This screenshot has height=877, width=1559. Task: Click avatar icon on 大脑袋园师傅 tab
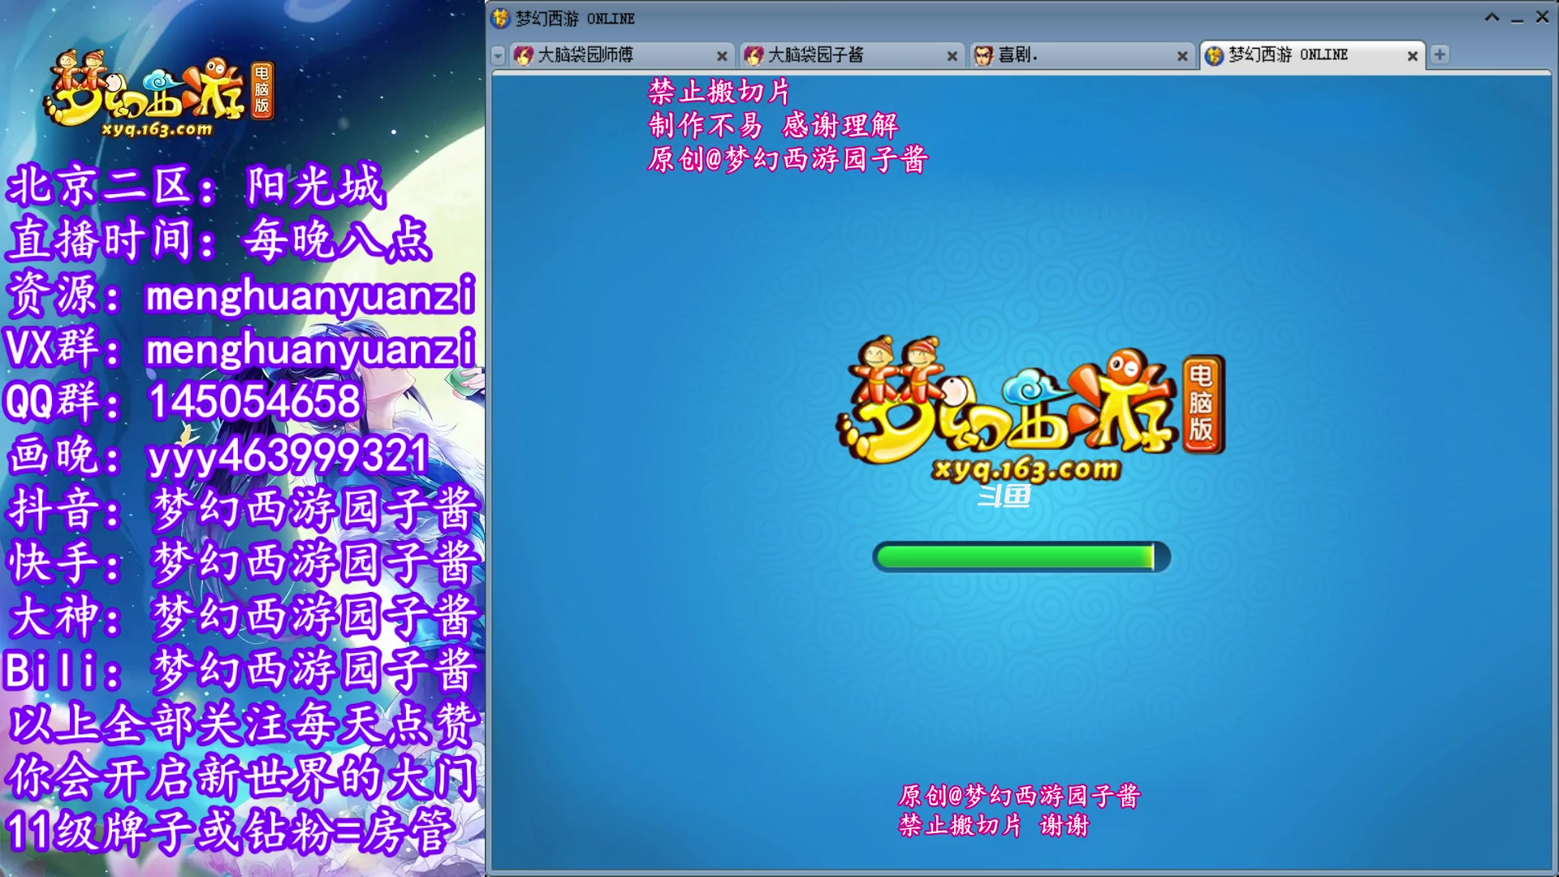click(x=524, y=55)
